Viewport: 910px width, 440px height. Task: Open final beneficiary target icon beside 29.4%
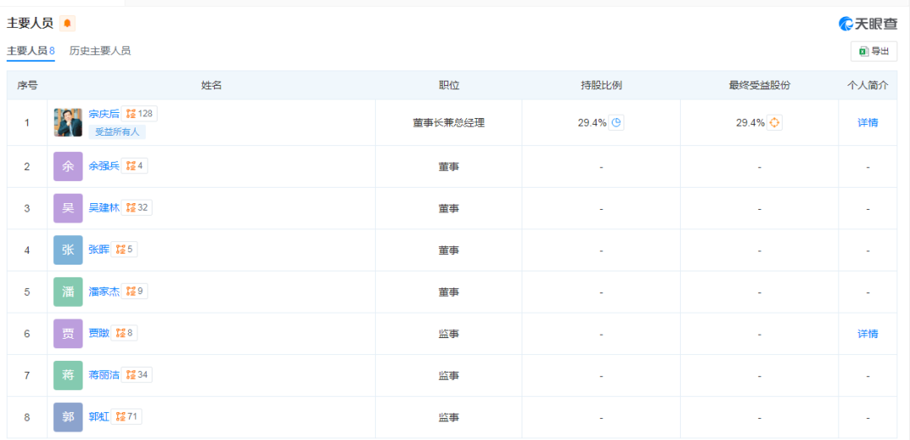coord(774,122)
